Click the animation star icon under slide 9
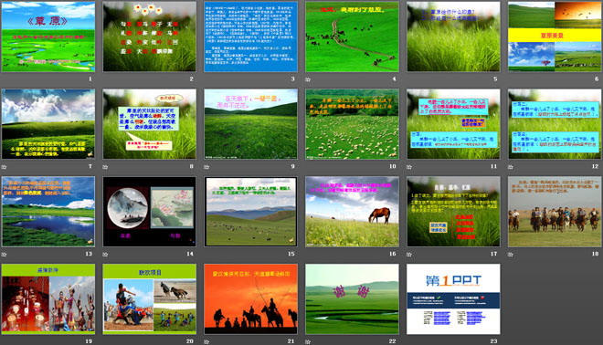This screenshot has height=345, width=603. pos(206,167)
